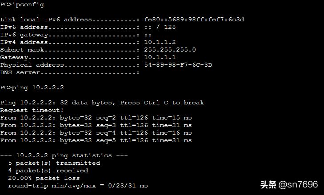Click the ping statistics header line
Image resolution: width=324 pixels, height=195 pixels.
tap(64, 155)
